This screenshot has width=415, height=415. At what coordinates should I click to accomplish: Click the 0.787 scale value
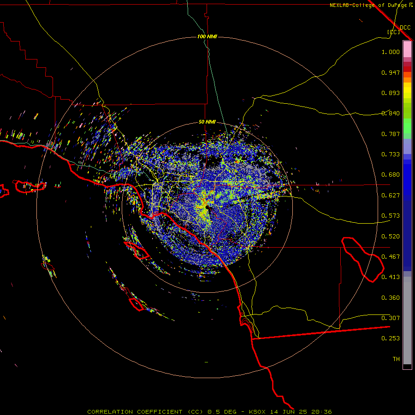click(391, 134)
